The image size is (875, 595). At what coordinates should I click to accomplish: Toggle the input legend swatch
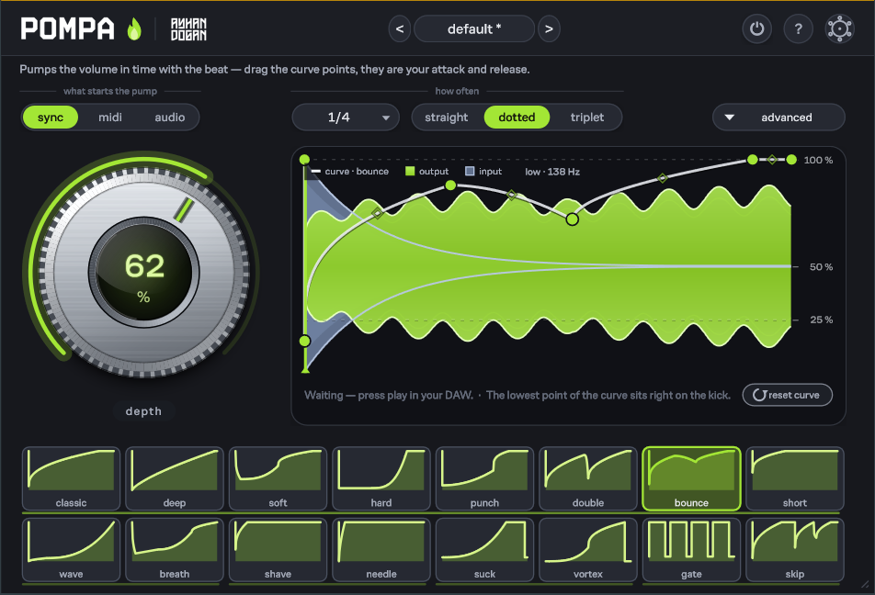[x=470, y=171]
